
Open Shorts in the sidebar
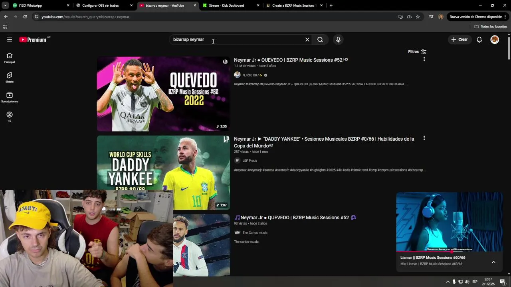(10, 78)
